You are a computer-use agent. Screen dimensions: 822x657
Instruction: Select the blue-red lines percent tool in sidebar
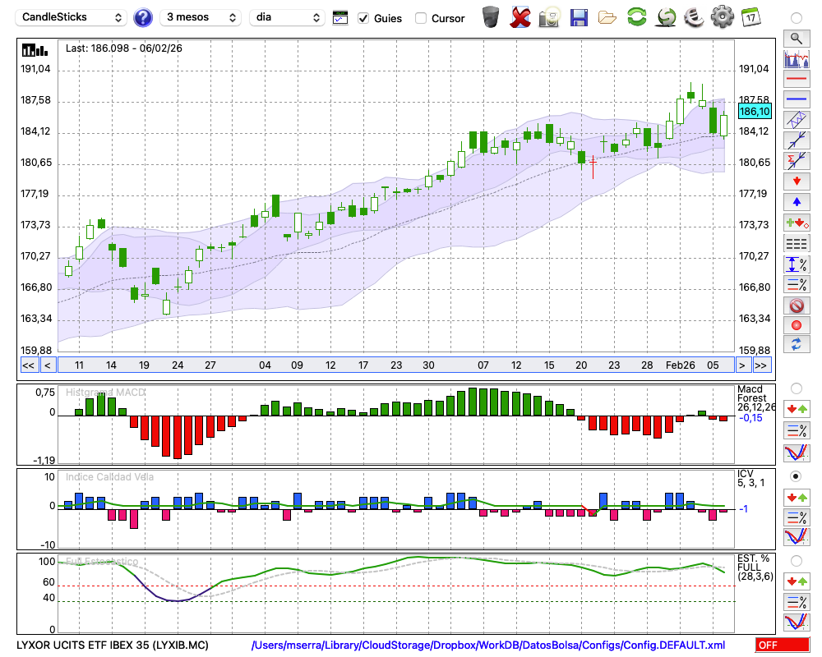[x=797, y=284]
